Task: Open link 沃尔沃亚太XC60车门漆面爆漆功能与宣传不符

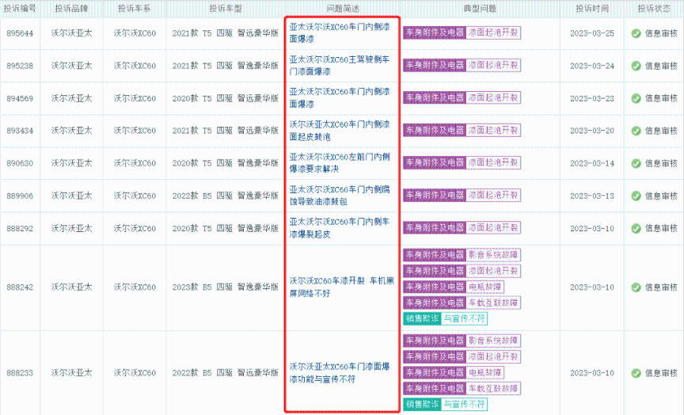Action: point(340,373)
